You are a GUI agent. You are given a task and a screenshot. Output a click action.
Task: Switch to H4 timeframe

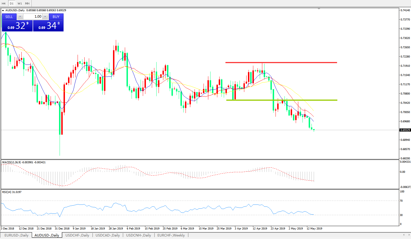[4, 3]
